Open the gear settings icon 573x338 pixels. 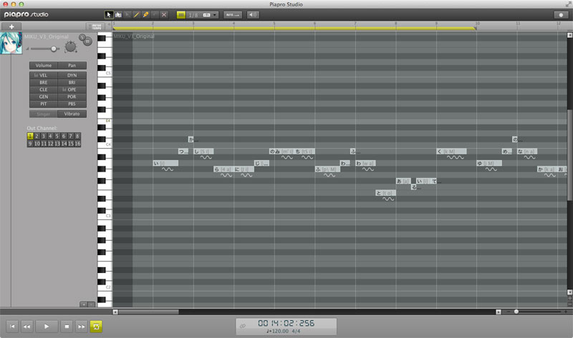[561, 15]
